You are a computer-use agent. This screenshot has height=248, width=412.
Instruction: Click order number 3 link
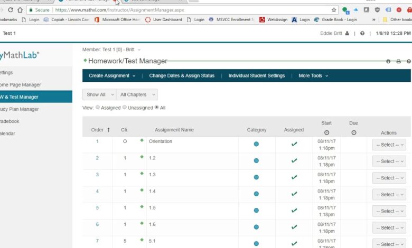pos(97,175)
